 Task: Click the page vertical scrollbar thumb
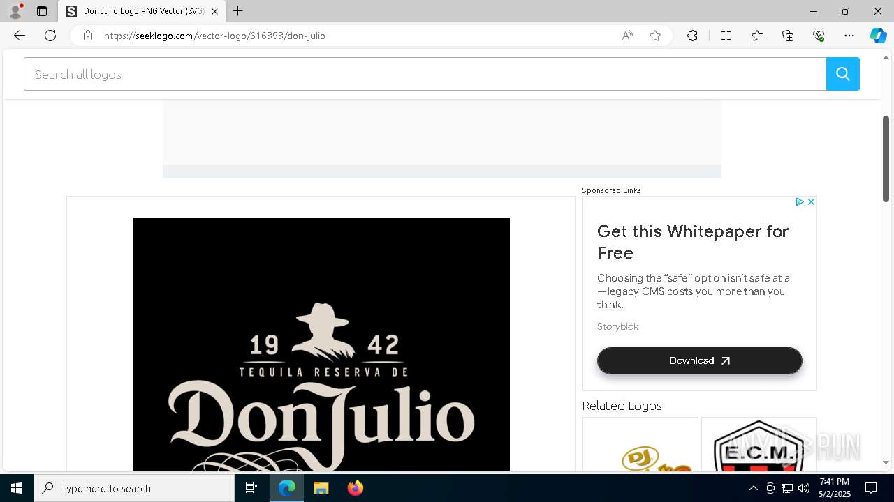point(886,159)
